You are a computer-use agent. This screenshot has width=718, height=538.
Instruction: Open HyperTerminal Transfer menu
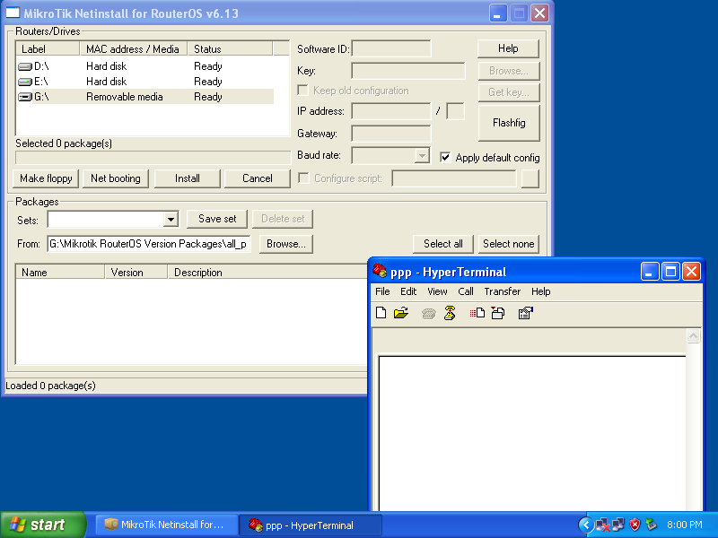tap(503, 291)
